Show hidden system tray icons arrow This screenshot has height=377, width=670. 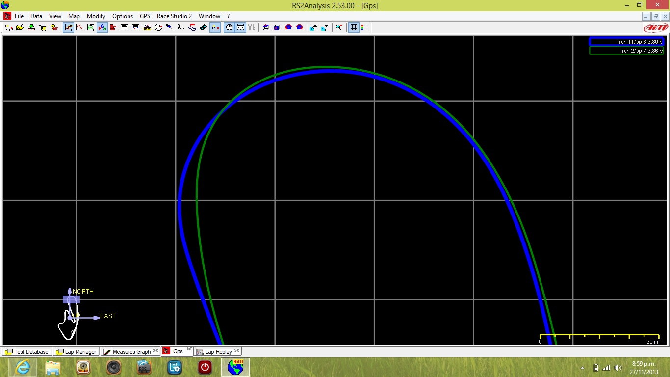click(x=582, y=368)
